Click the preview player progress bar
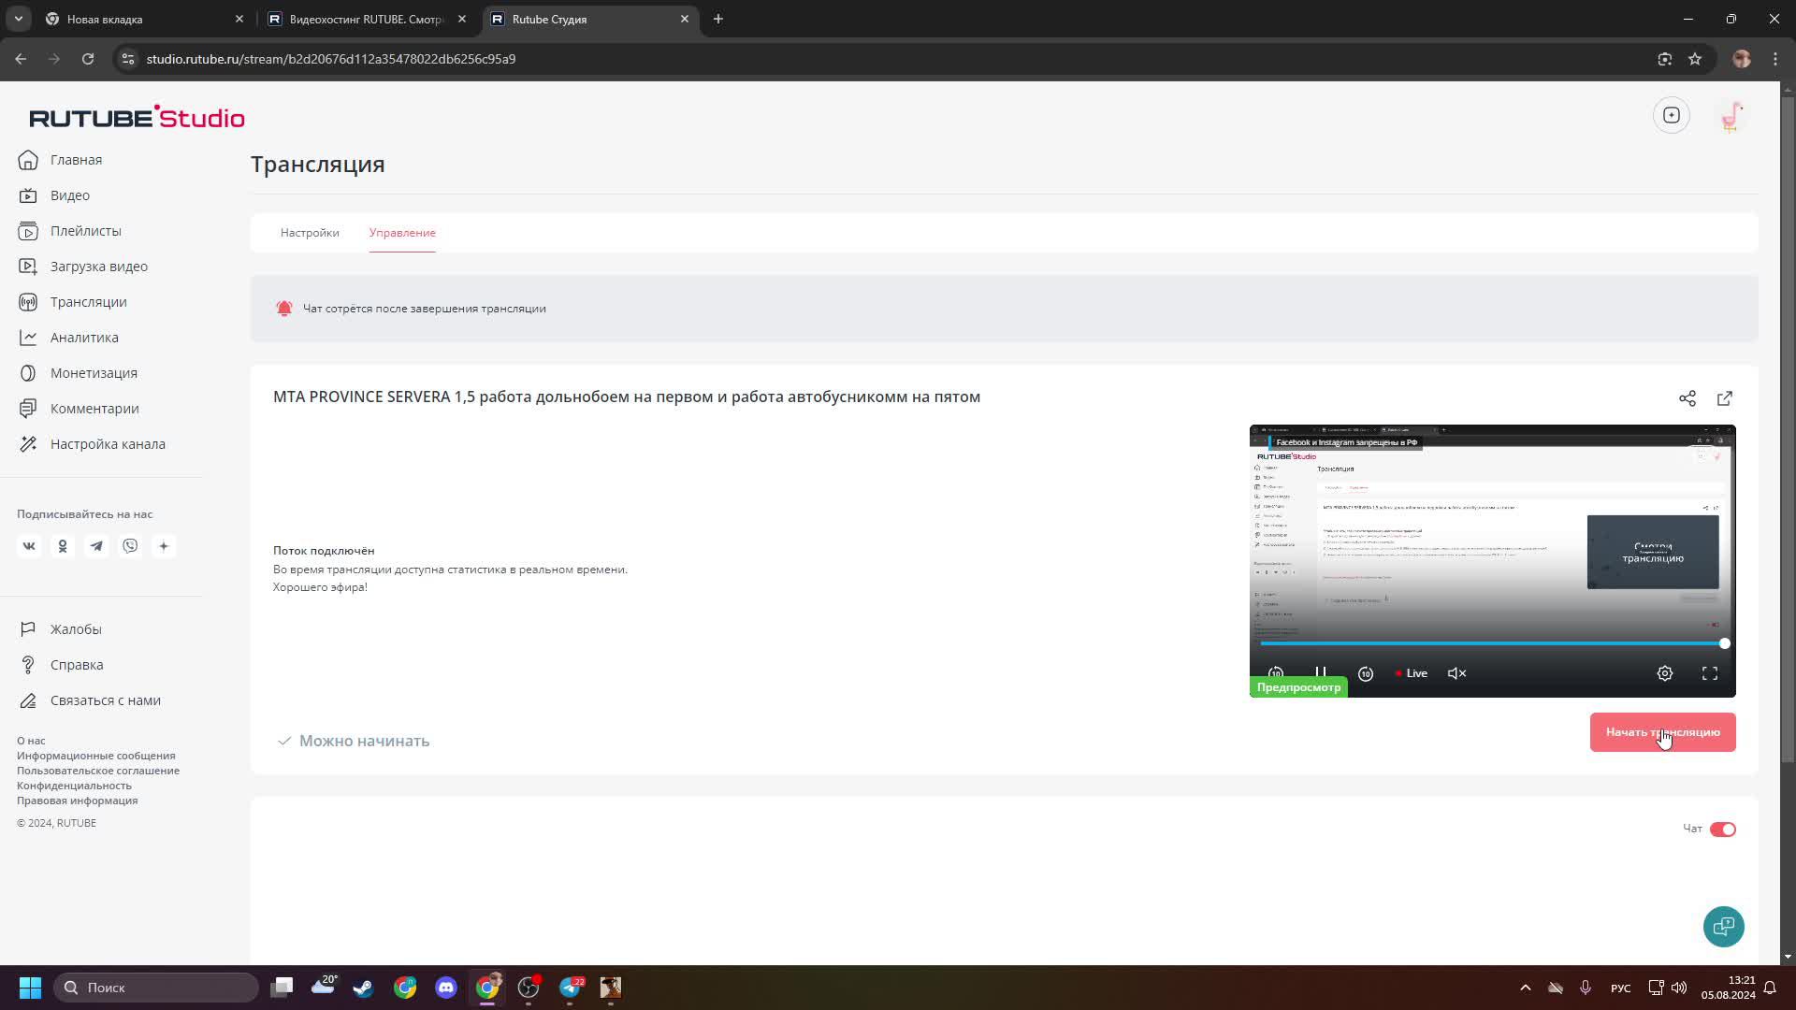 (1491, 643)
